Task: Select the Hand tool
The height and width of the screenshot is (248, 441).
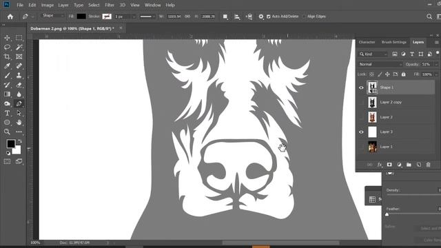Action: click(x=19, y=123)
